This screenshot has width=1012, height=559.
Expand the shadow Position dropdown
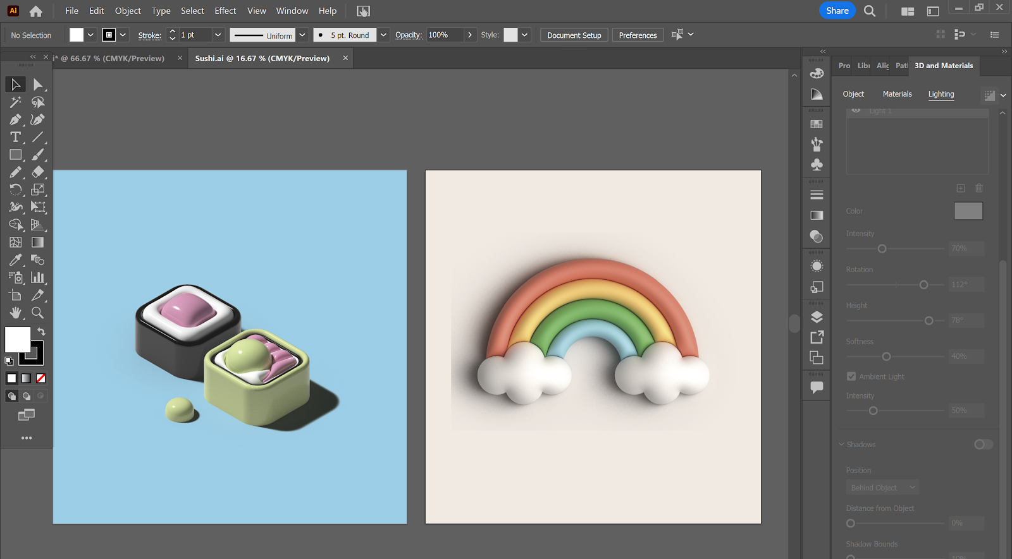[882, 488]
